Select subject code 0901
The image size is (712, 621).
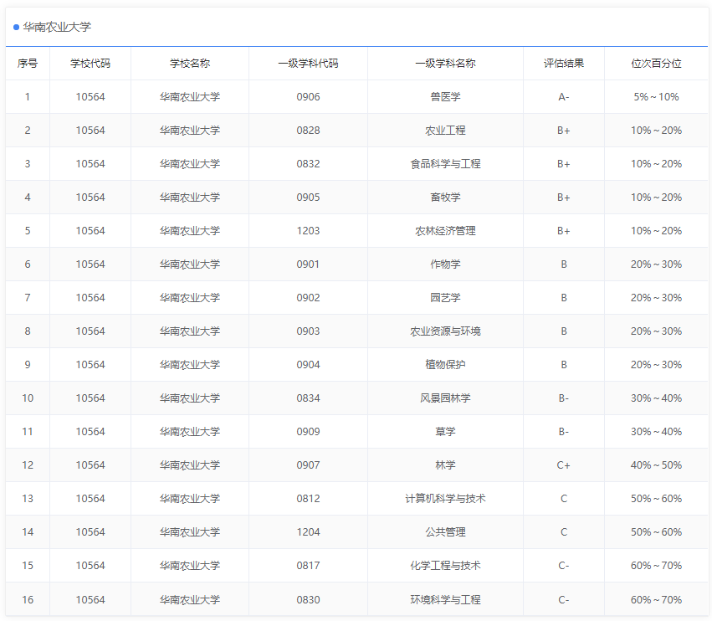tap(309, 264)
